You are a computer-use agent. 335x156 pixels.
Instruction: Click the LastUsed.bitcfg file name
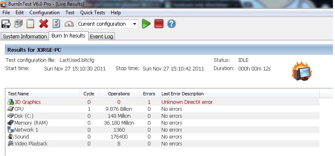click(x=77, y=60)
